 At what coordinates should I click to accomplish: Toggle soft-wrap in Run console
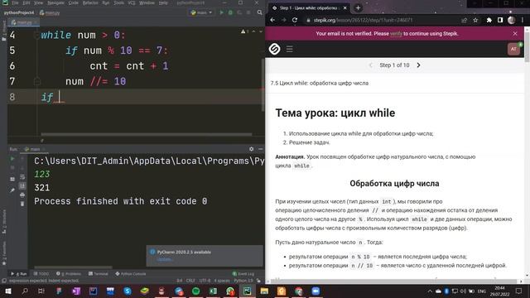(x=22, y=176)
